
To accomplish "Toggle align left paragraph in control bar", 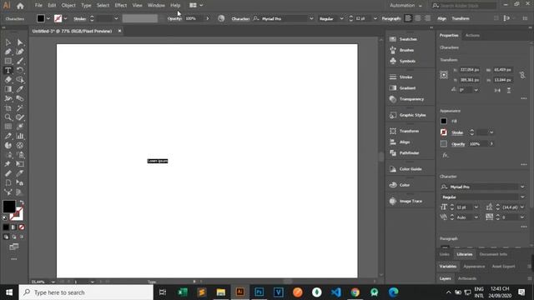I will 408,18.
